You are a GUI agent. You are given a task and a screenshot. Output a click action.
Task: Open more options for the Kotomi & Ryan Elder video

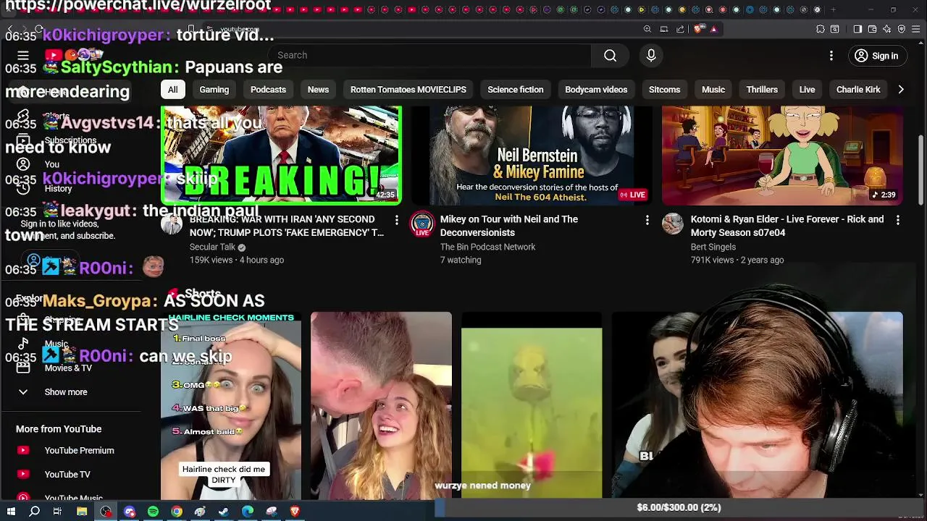point(897,220)
